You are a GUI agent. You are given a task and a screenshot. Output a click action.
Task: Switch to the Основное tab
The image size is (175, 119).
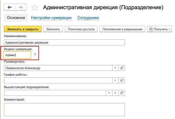point(16,18)
